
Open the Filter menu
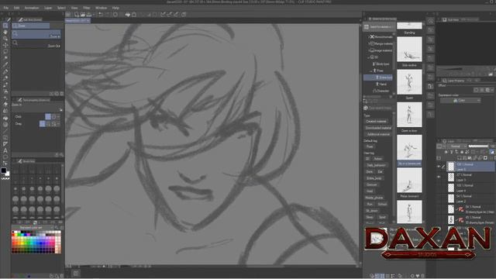click(86, 8)
